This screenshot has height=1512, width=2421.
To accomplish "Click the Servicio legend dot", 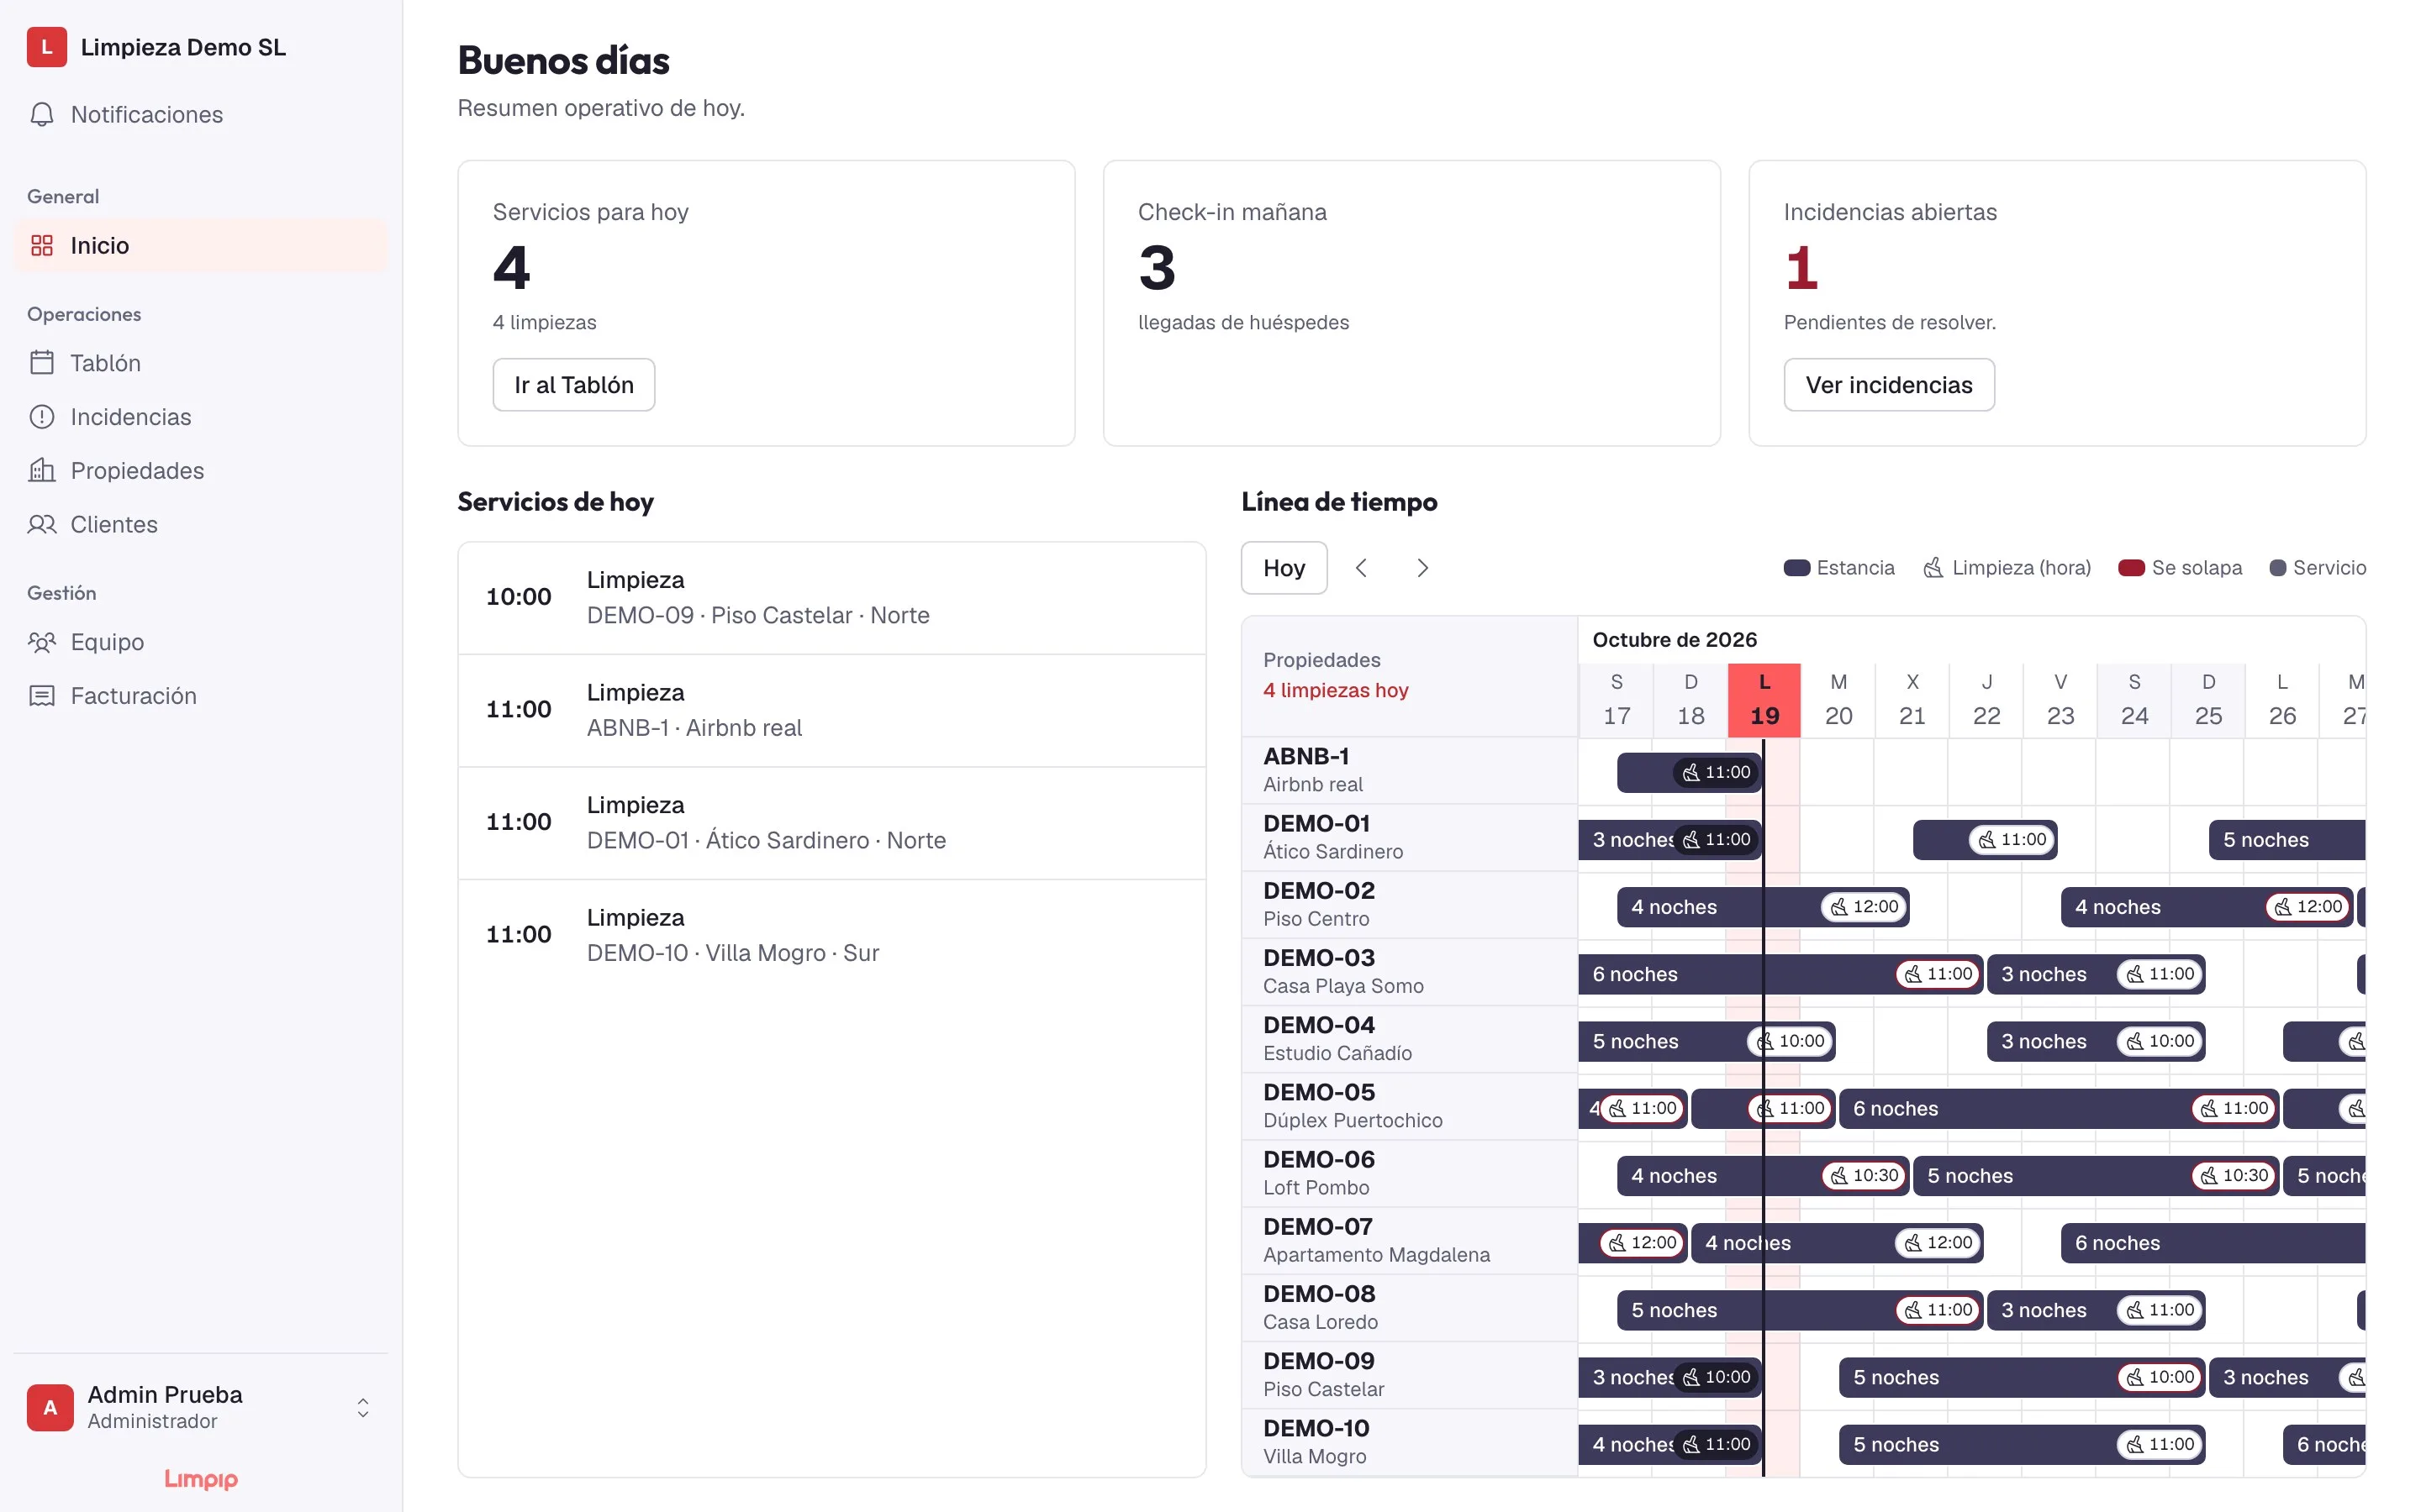I will (x=2277, y=568).
